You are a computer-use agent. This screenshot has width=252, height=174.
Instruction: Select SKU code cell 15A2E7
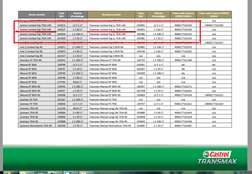[x=61, y=100]
